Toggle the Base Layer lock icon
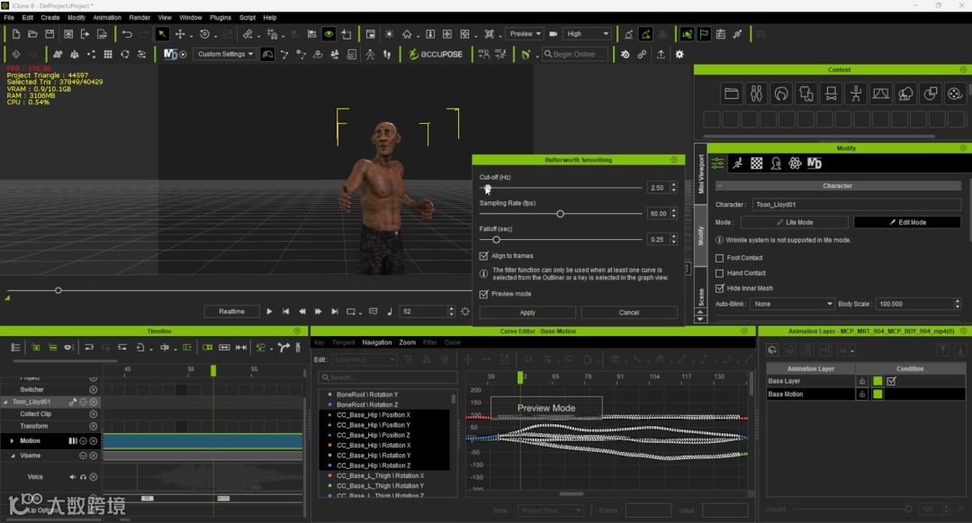Screen dimensions: 972x523 pyautogui.click(x=861, y=381)
